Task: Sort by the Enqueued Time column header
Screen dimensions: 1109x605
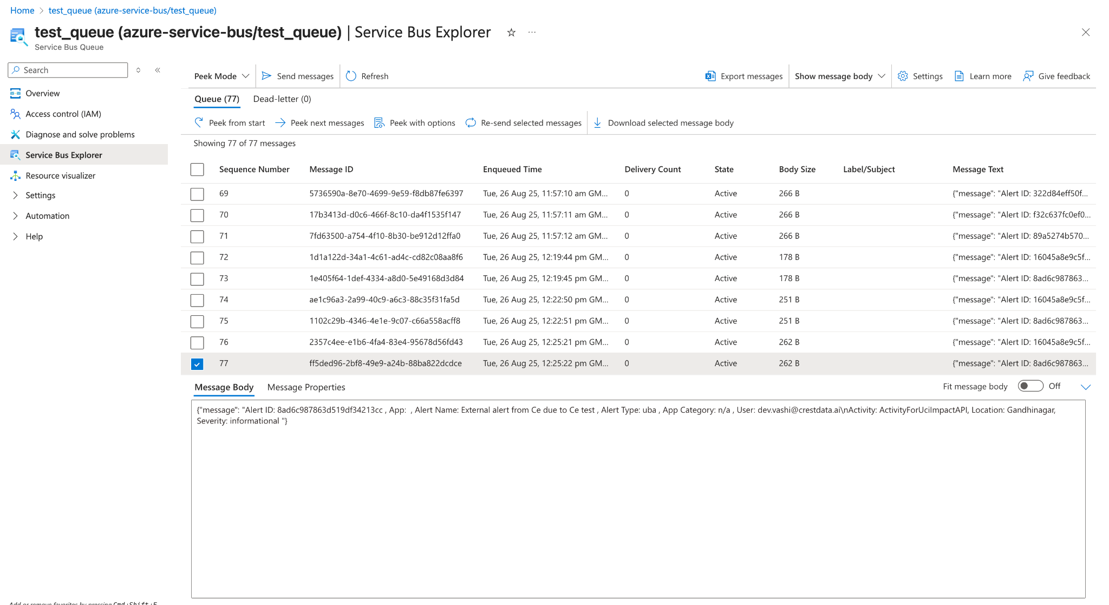Action: (512, 169)
